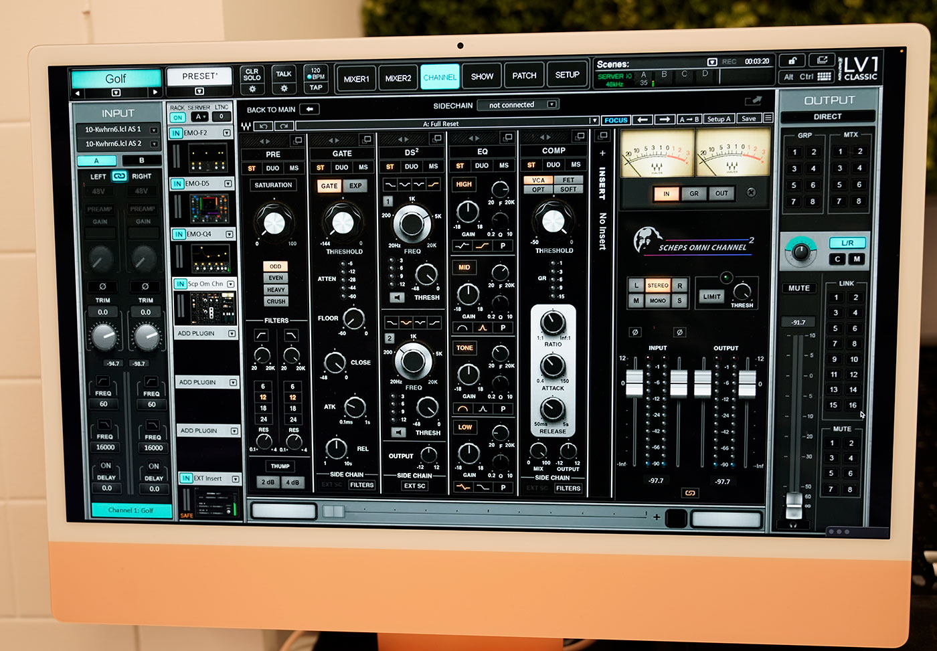Select PRE low-pass filter shape icon
The width and height of the screenshot is (937, 651).
click(x=291, y=335)
